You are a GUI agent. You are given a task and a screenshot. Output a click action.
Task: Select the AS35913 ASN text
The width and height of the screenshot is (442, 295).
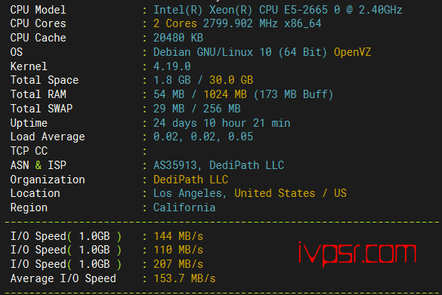click(175, 165)
